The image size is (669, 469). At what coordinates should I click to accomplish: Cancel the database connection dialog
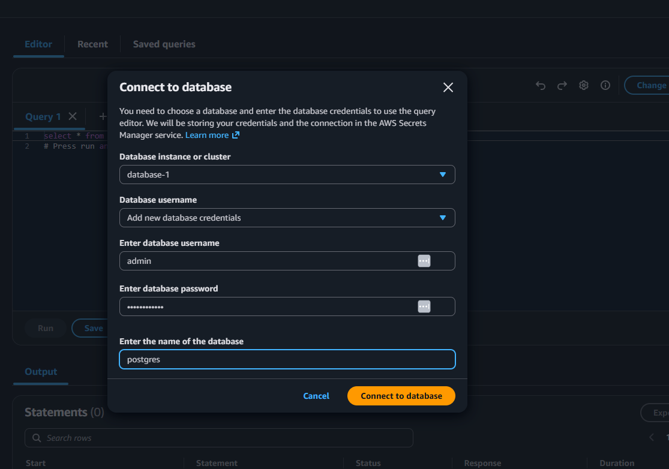(316, 396)
